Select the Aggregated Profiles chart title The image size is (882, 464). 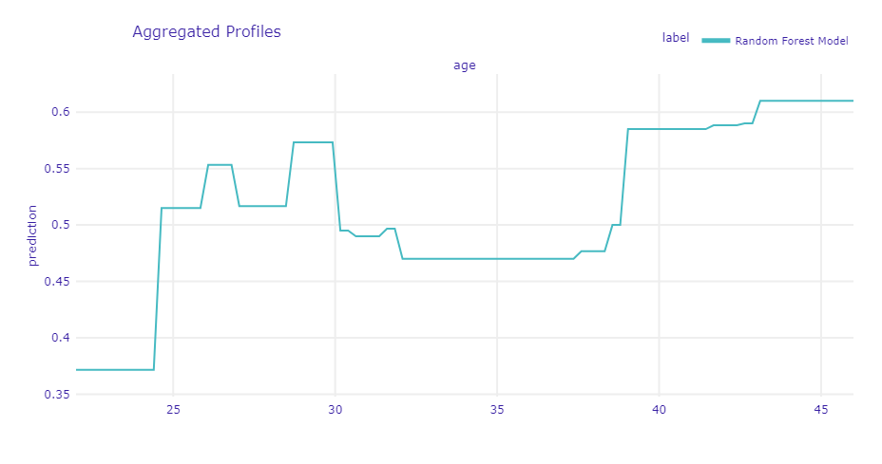206,32
